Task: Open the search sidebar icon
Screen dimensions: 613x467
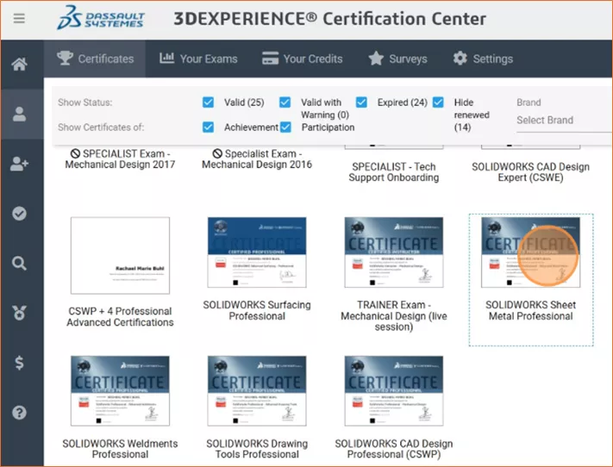Action: click(x=19, y=264)
